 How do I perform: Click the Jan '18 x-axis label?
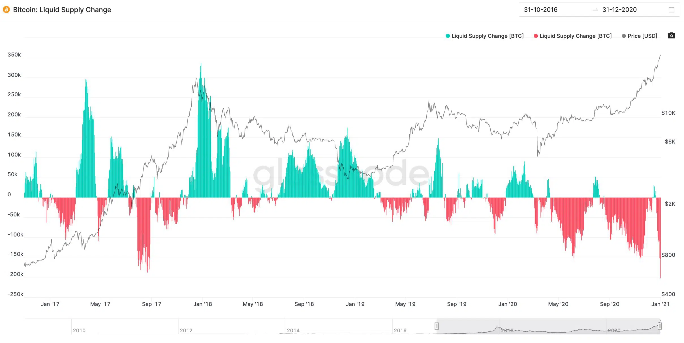click(202, 304)
